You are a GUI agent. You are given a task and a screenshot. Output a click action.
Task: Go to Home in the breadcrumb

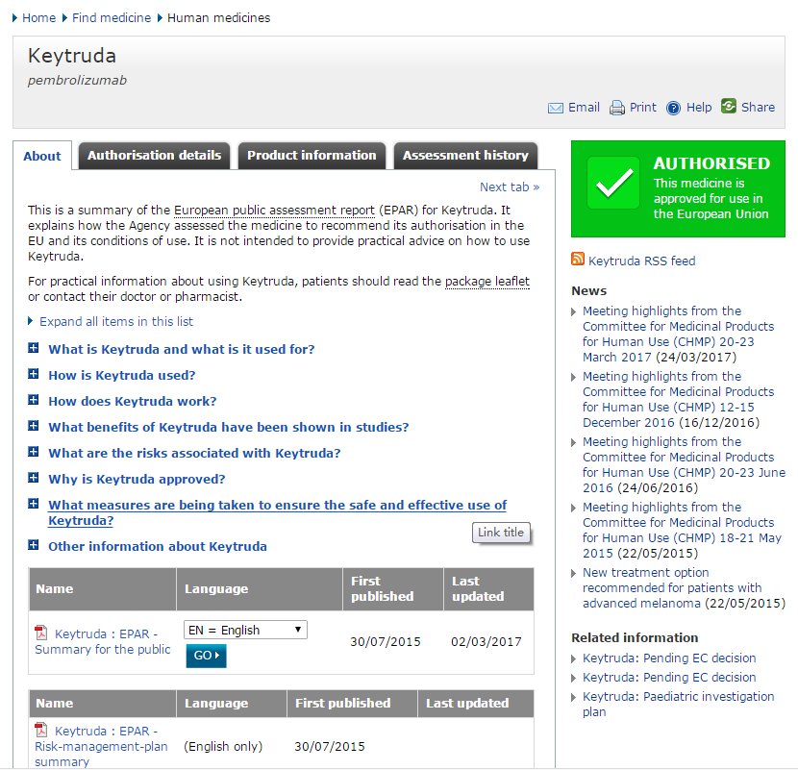click(x=38, y=18)
